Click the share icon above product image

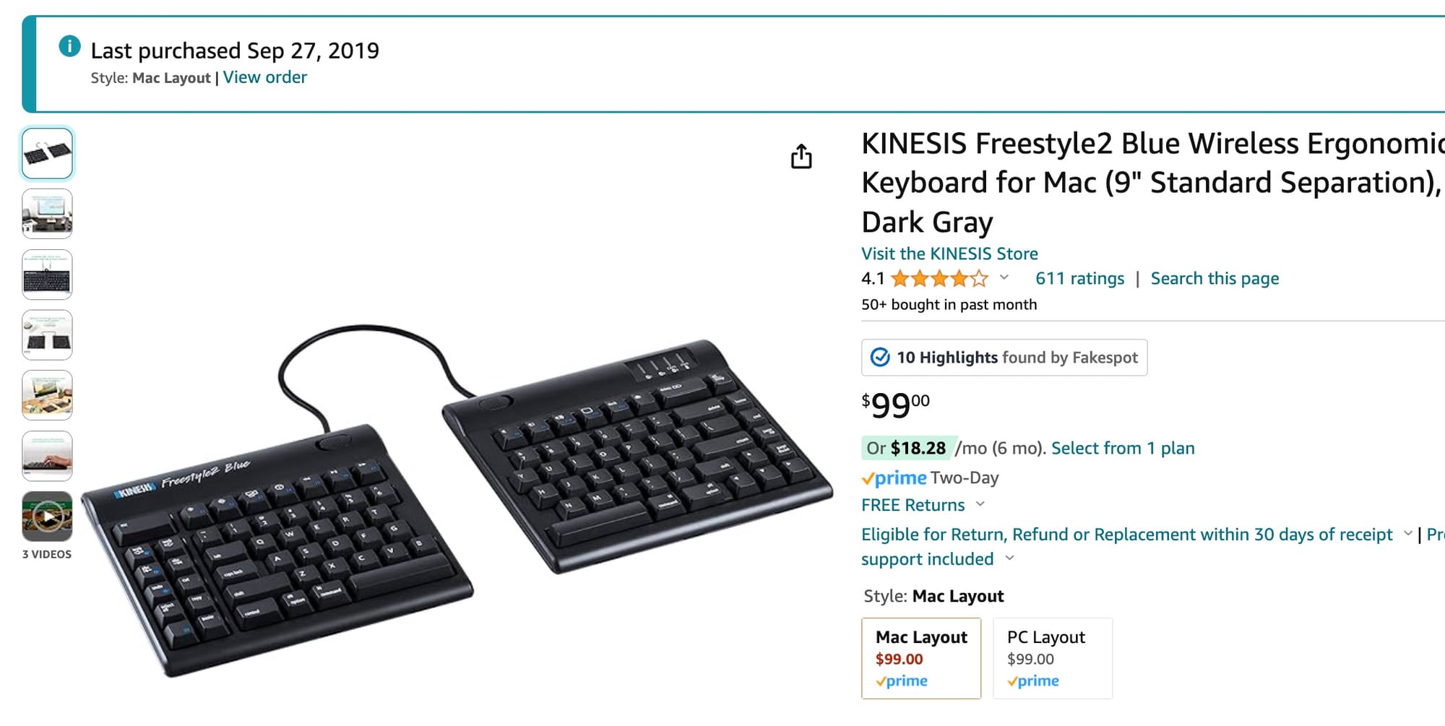801,156
